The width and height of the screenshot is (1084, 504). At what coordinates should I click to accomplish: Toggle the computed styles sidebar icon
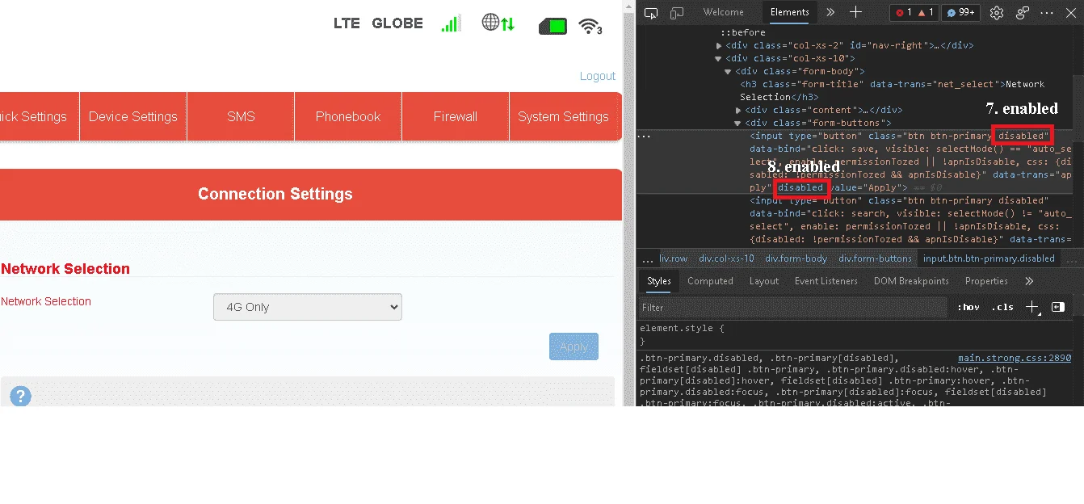pyautogui.click(x=1058, y=307)
